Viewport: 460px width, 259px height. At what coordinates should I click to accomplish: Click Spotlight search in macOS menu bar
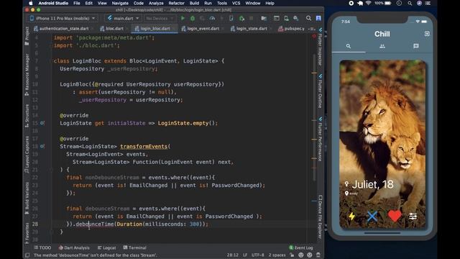pos(410,3)
